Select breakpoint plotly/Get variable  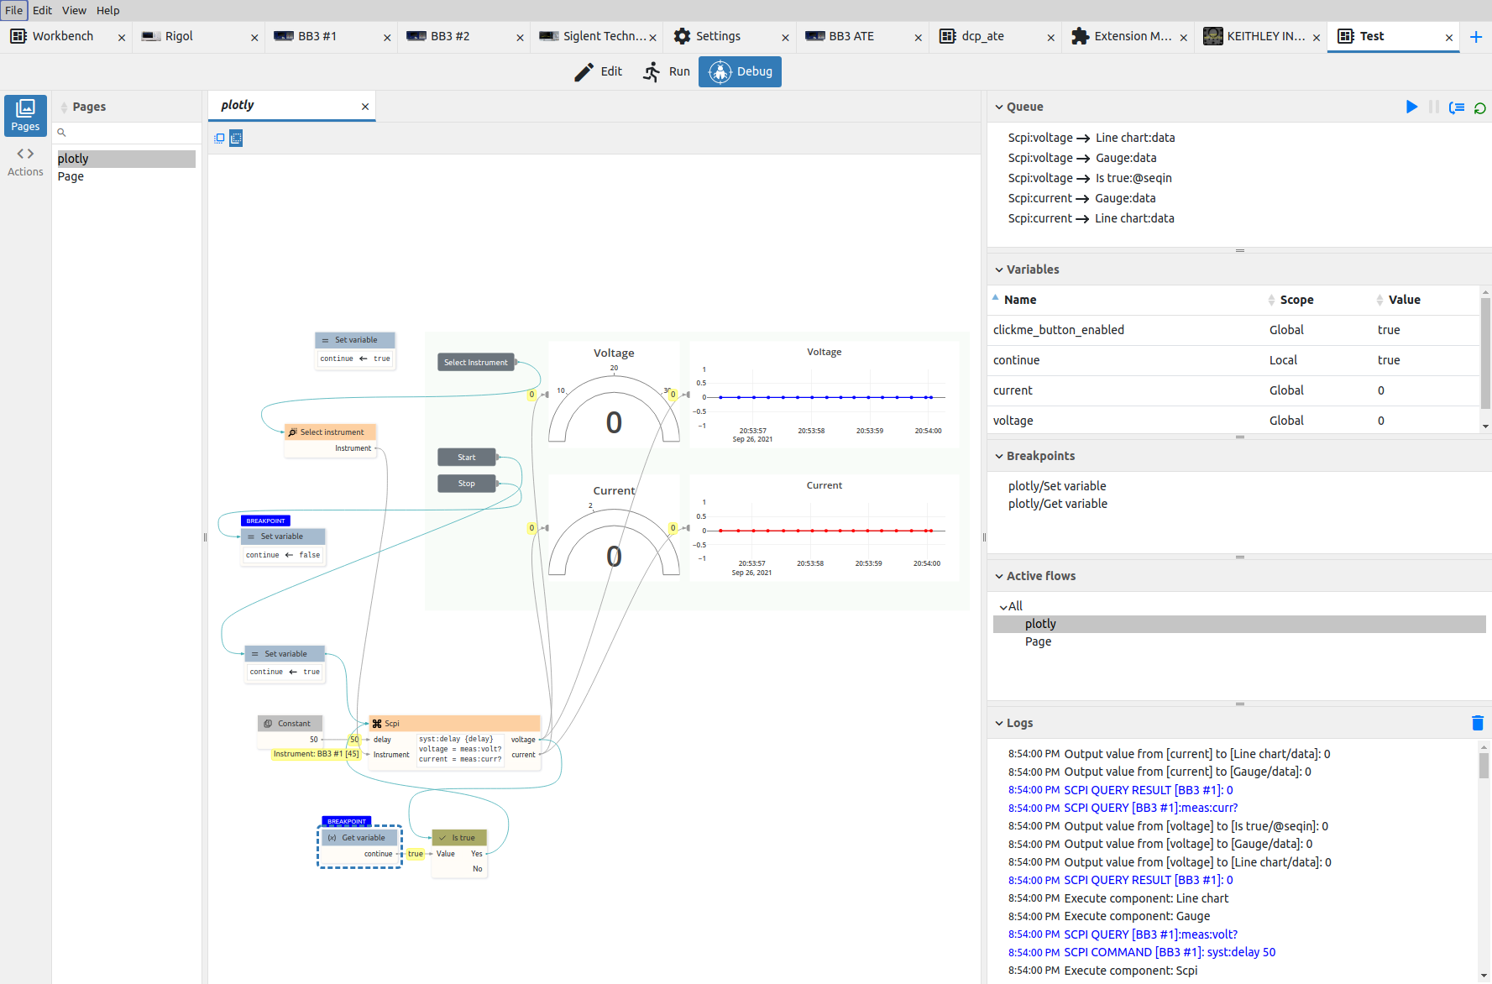(1058, 504)
